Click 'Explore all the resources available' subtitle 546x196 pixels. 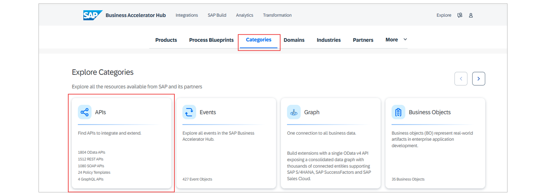(137, 87)
